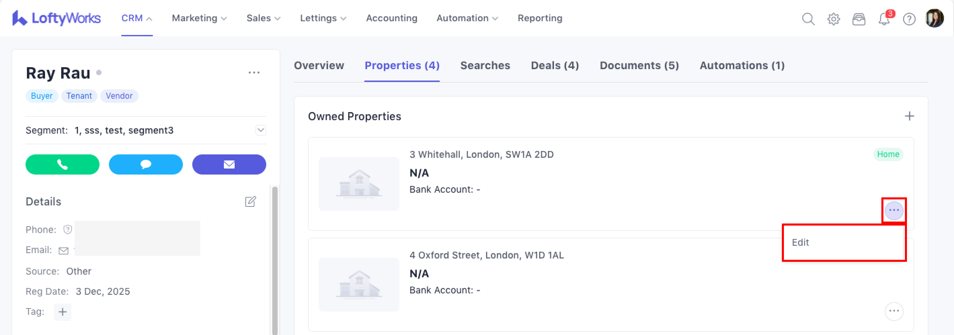Switch to the Deals (4) tab
Viewport: 954px width, 335px height.
click(555, 65)
